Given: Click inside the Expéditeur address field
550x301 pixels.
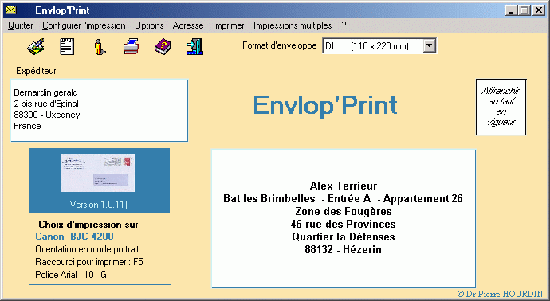Looking at the screenshot, I should click(x=100, y=111).
